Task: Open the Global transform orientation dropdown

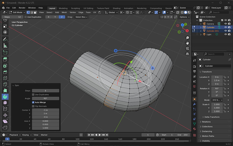Action: [111, 12]
